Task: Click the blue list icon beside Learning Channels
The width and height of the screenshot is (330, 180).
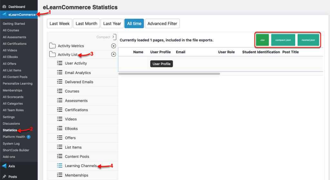Action: pos(60,166)
